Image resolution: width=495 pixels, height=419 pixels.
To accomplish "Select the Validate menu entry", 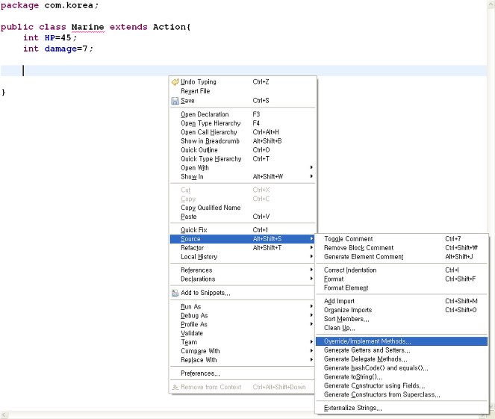I will point(243,333).
